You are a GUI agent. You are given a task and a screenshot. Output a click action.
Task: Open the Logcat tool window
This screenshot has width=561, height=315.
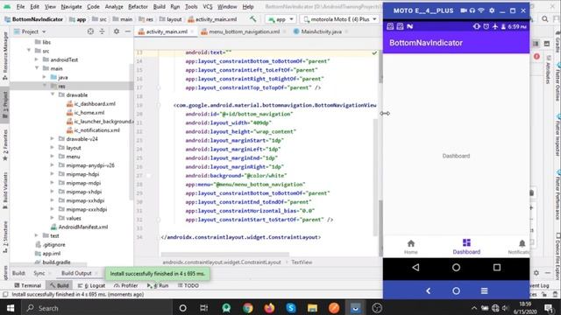(91, 285)
